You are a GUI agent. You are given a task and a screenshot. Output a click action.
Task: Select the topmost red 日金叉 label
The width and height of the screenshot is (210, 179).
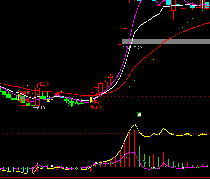tap(43, 84)
